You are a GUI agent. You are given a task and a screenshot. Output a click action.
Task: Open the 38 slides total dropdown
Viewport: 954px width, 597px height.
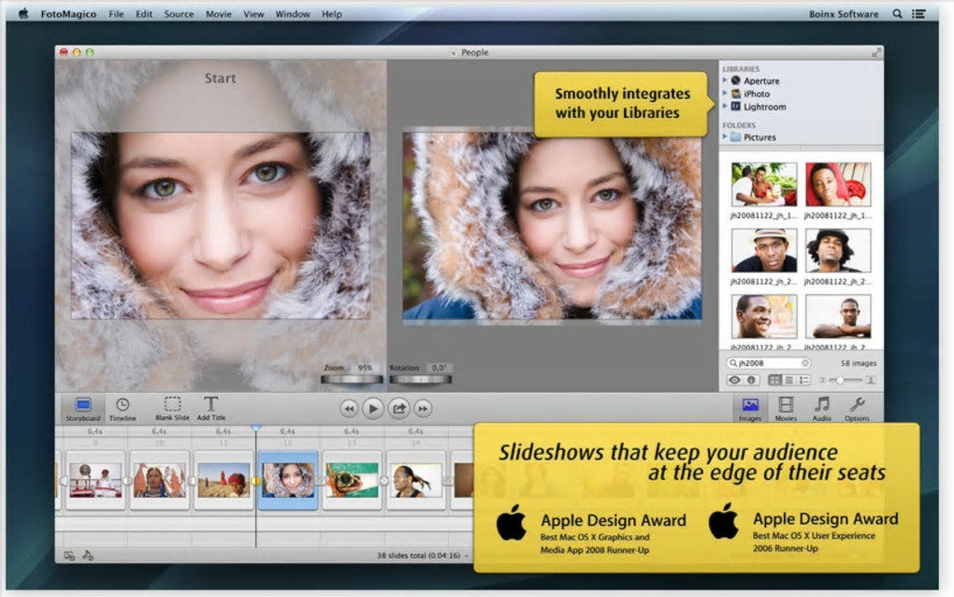pyautogui.click(x=422, y=556)
